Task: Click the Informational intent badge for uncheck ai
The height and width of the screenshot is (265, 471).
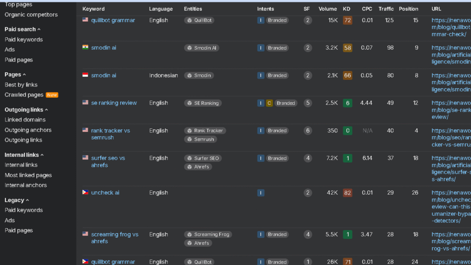Action: [x=261, y=192]
